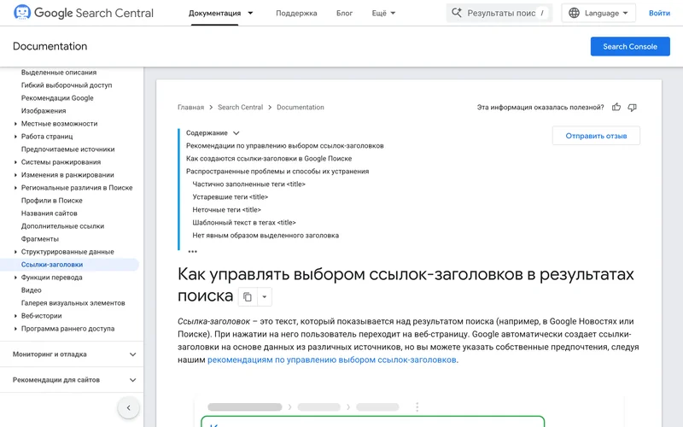Open Гибкий выборочный доступ in sidebar

pyautogui.click(x=67, y=85)
